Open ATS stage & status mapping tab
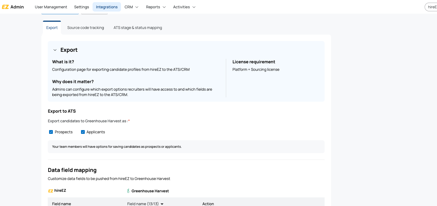The image size is (437, 206). (138, 28)
